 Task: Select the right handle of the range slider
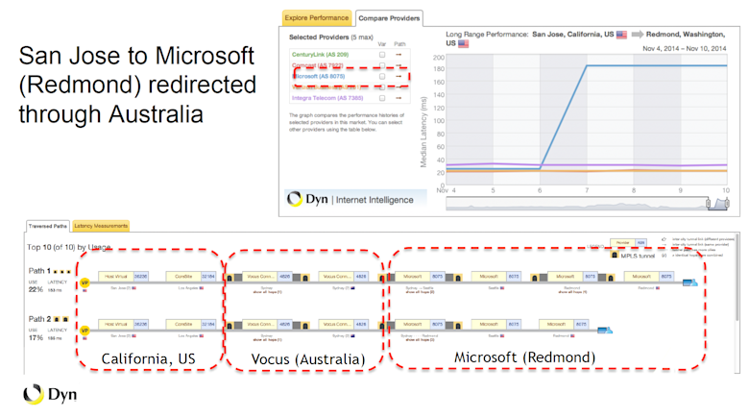(727, 204)
